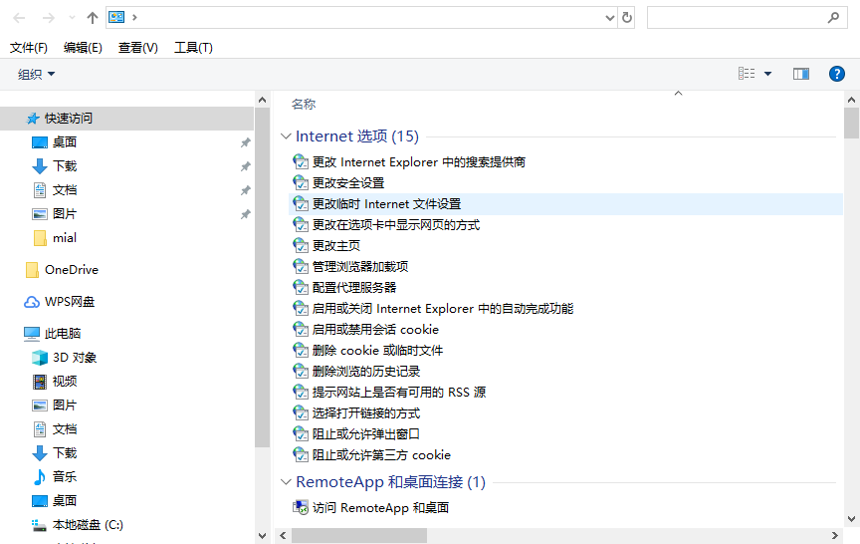
Task: Select WPS网盘 in navigation pane
Action: [x=69, y=302]
